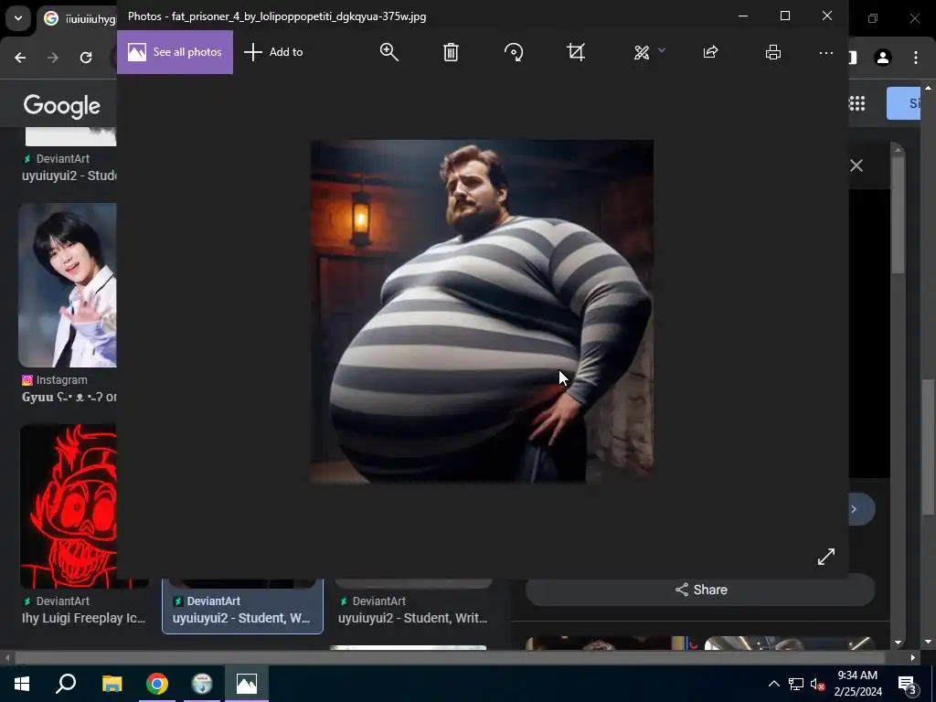This screenshot has height=702, width=936.
Task: Share the photo via share icon
Action: click(710, 52)
